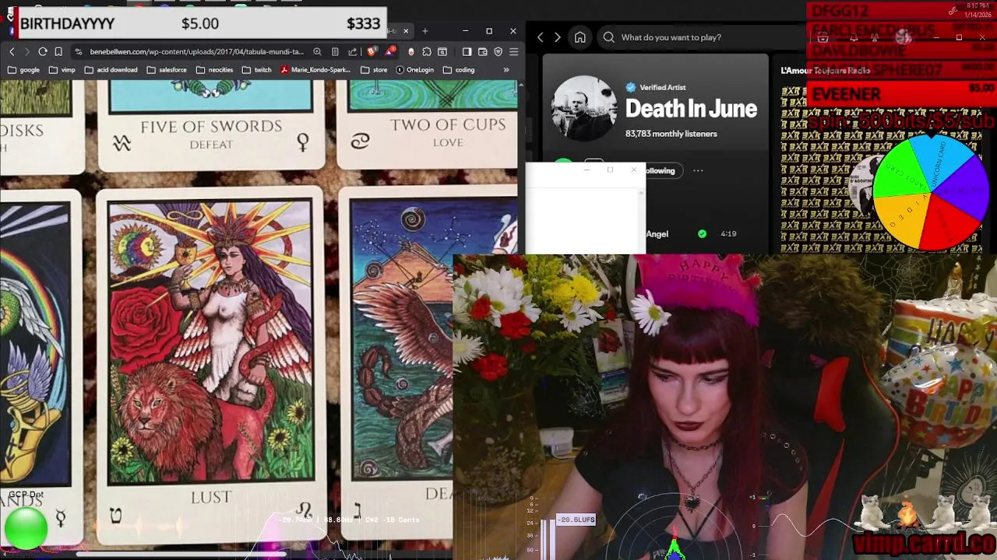
Task: Show more bookmarks chevron
Action: pyautogui.click(x=506, y=69)
